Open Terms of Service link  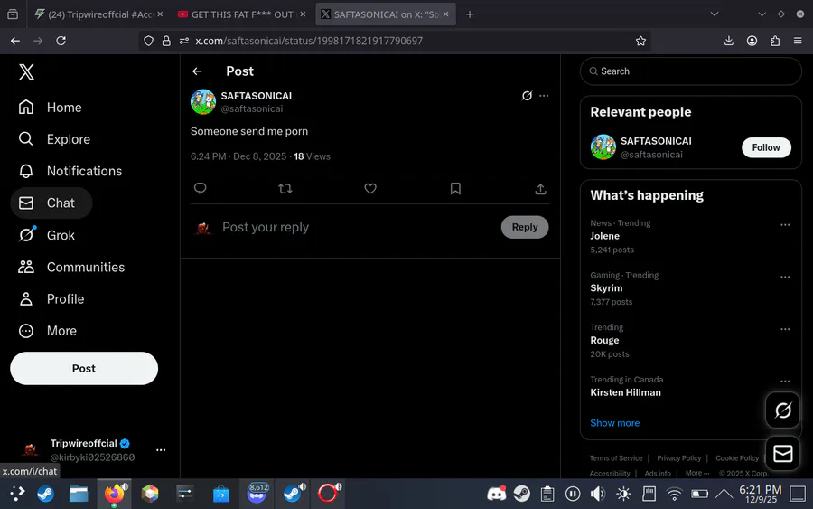[x=615, y=458]
